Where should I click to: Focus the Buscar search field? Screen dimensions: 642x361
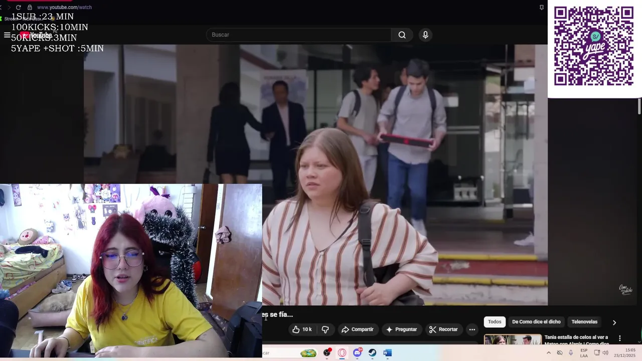pyautogui.click(x=298, y=35)
